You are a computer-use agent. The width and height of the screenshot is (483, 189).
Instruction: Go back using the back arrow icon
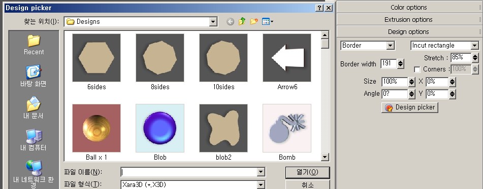pyautogui.click(x=230, y=21)
